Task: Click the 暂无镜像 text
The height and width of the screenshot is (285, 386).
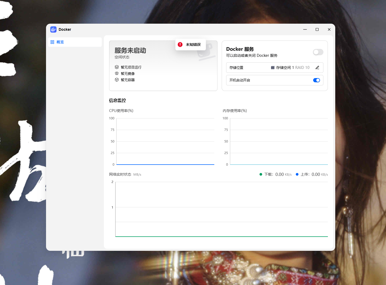Action: (128, 74)
